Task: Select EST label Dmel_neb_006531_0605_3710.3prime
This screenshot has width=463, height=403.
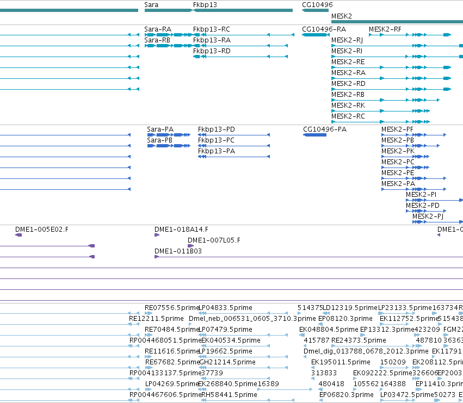Action: 252,319
